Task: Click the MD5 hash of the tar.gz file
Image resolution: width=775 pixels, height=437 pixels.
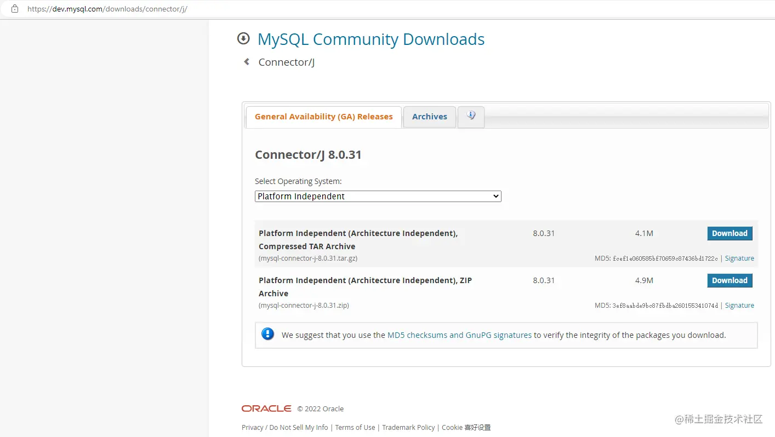Action: coord(665,258)
